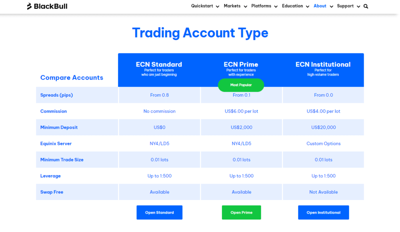The width and height of the screenshot is (400, 232).
Task: Click the Spreads (pips) row label
Action: point(57,95)
